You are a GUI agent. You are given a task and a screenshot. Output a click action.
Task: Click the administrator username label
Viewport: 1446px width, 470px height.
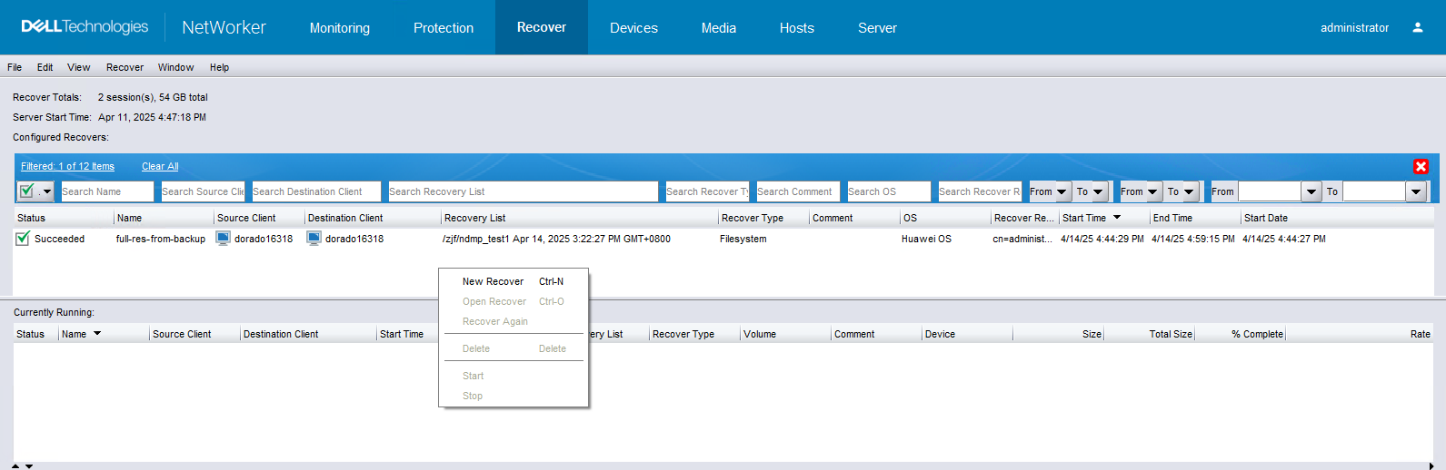(1354, 28)
